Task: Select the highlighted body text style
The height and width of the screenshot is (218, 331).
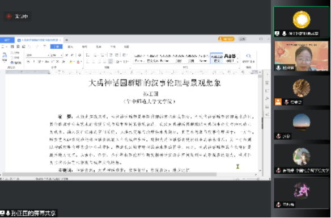Action: click(x=217, y=58)
